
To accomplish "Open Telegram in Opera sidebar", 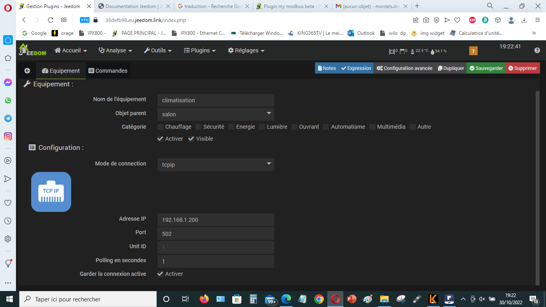I will (8, 118).
